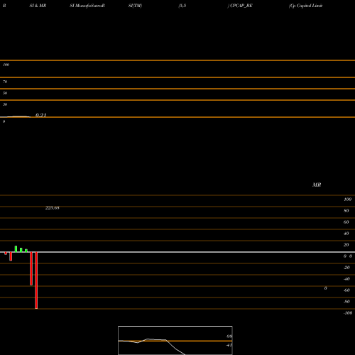Click the -41 value in the mini chart
The image size is (355, 355).
click(229, 345)
